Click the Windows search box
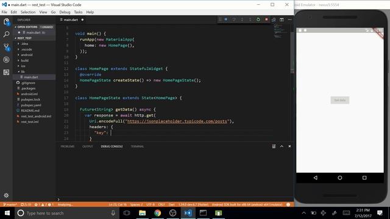Screen dimensions: 390x219 click(66, 213)
